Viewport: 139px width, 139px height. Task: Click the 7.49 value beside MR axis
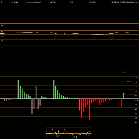tap(129, 81)
